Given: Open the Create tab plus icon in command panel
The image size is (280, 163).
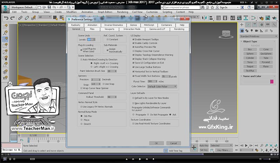Looking at the screenshot, I should coord(241,25).
